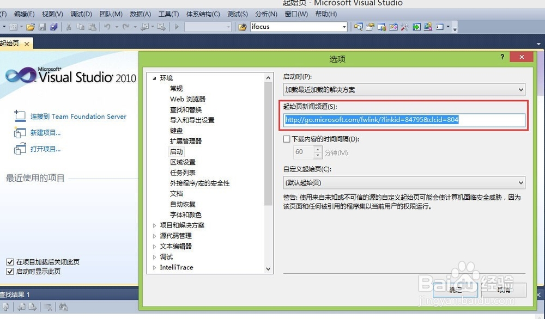Select 常规 in the options tree

point(176,89)
